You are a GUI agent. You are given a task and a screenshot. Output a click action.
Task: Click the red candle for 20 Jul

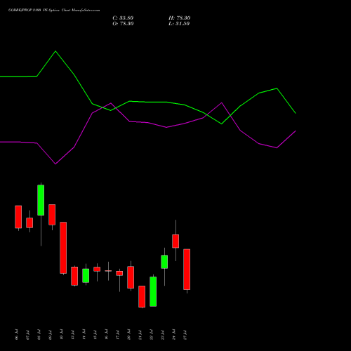tap(131, 277)
